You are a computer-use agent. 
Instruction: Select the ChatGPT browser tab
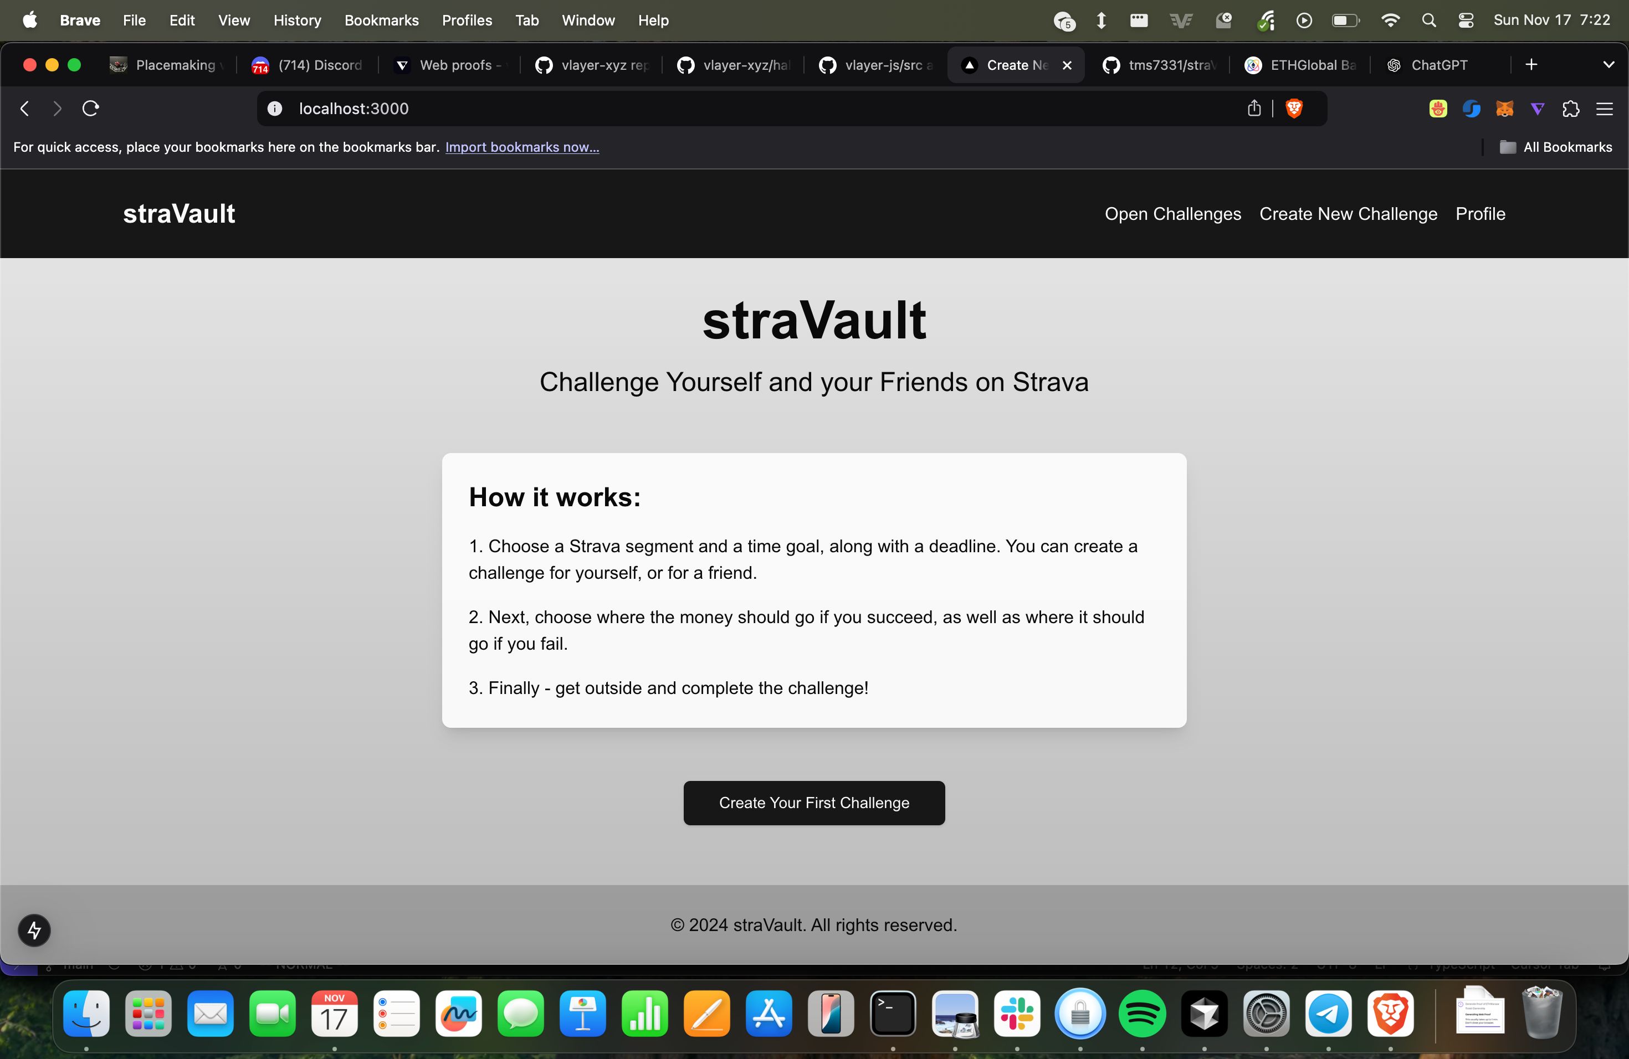point(1440,64)
